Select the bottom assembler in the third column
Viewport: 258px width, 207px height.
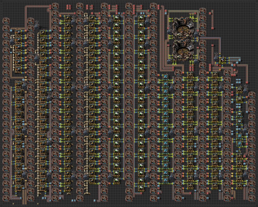coord(68,188)
